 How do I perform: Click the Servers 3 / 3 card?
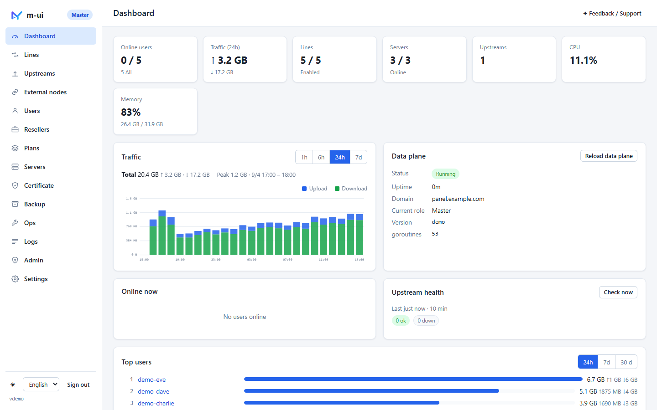424,59
